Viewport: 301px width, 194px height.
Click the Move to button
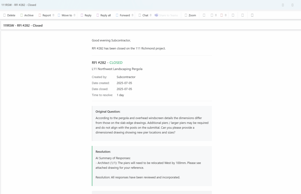click(65, 15)
